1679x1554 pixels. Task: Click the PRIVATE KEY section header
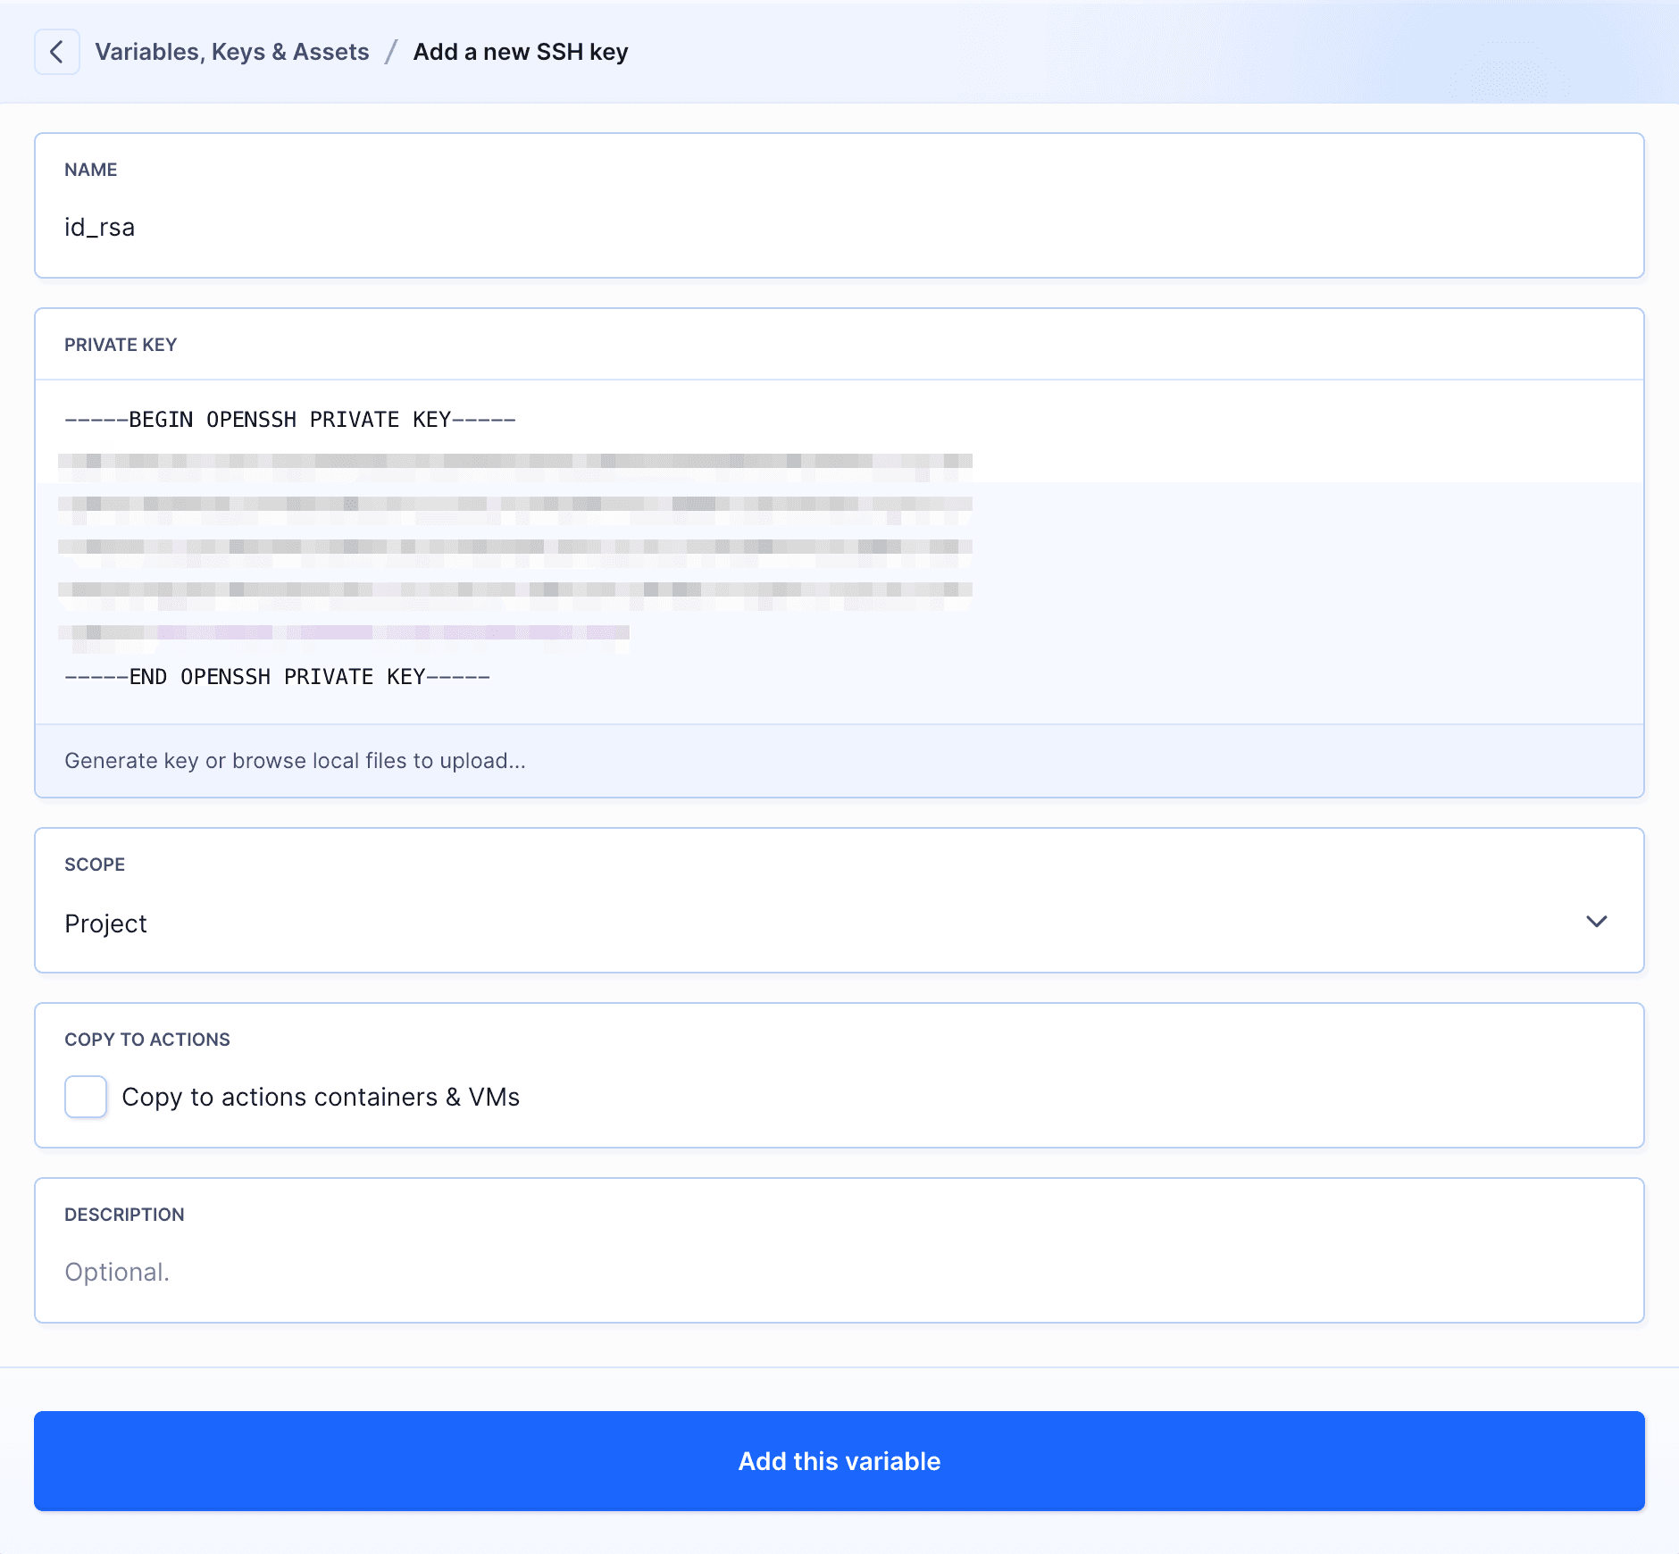coord(121,344)
